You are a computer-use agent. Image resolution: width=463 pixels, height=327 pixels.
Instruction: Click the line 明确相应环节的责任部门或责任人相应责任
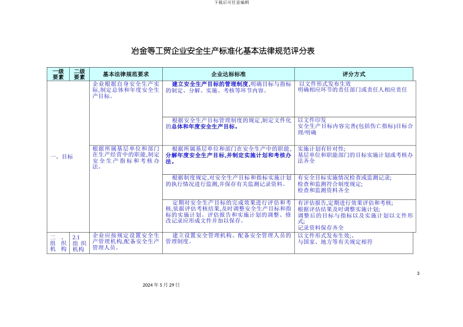[x=352, y=90]
